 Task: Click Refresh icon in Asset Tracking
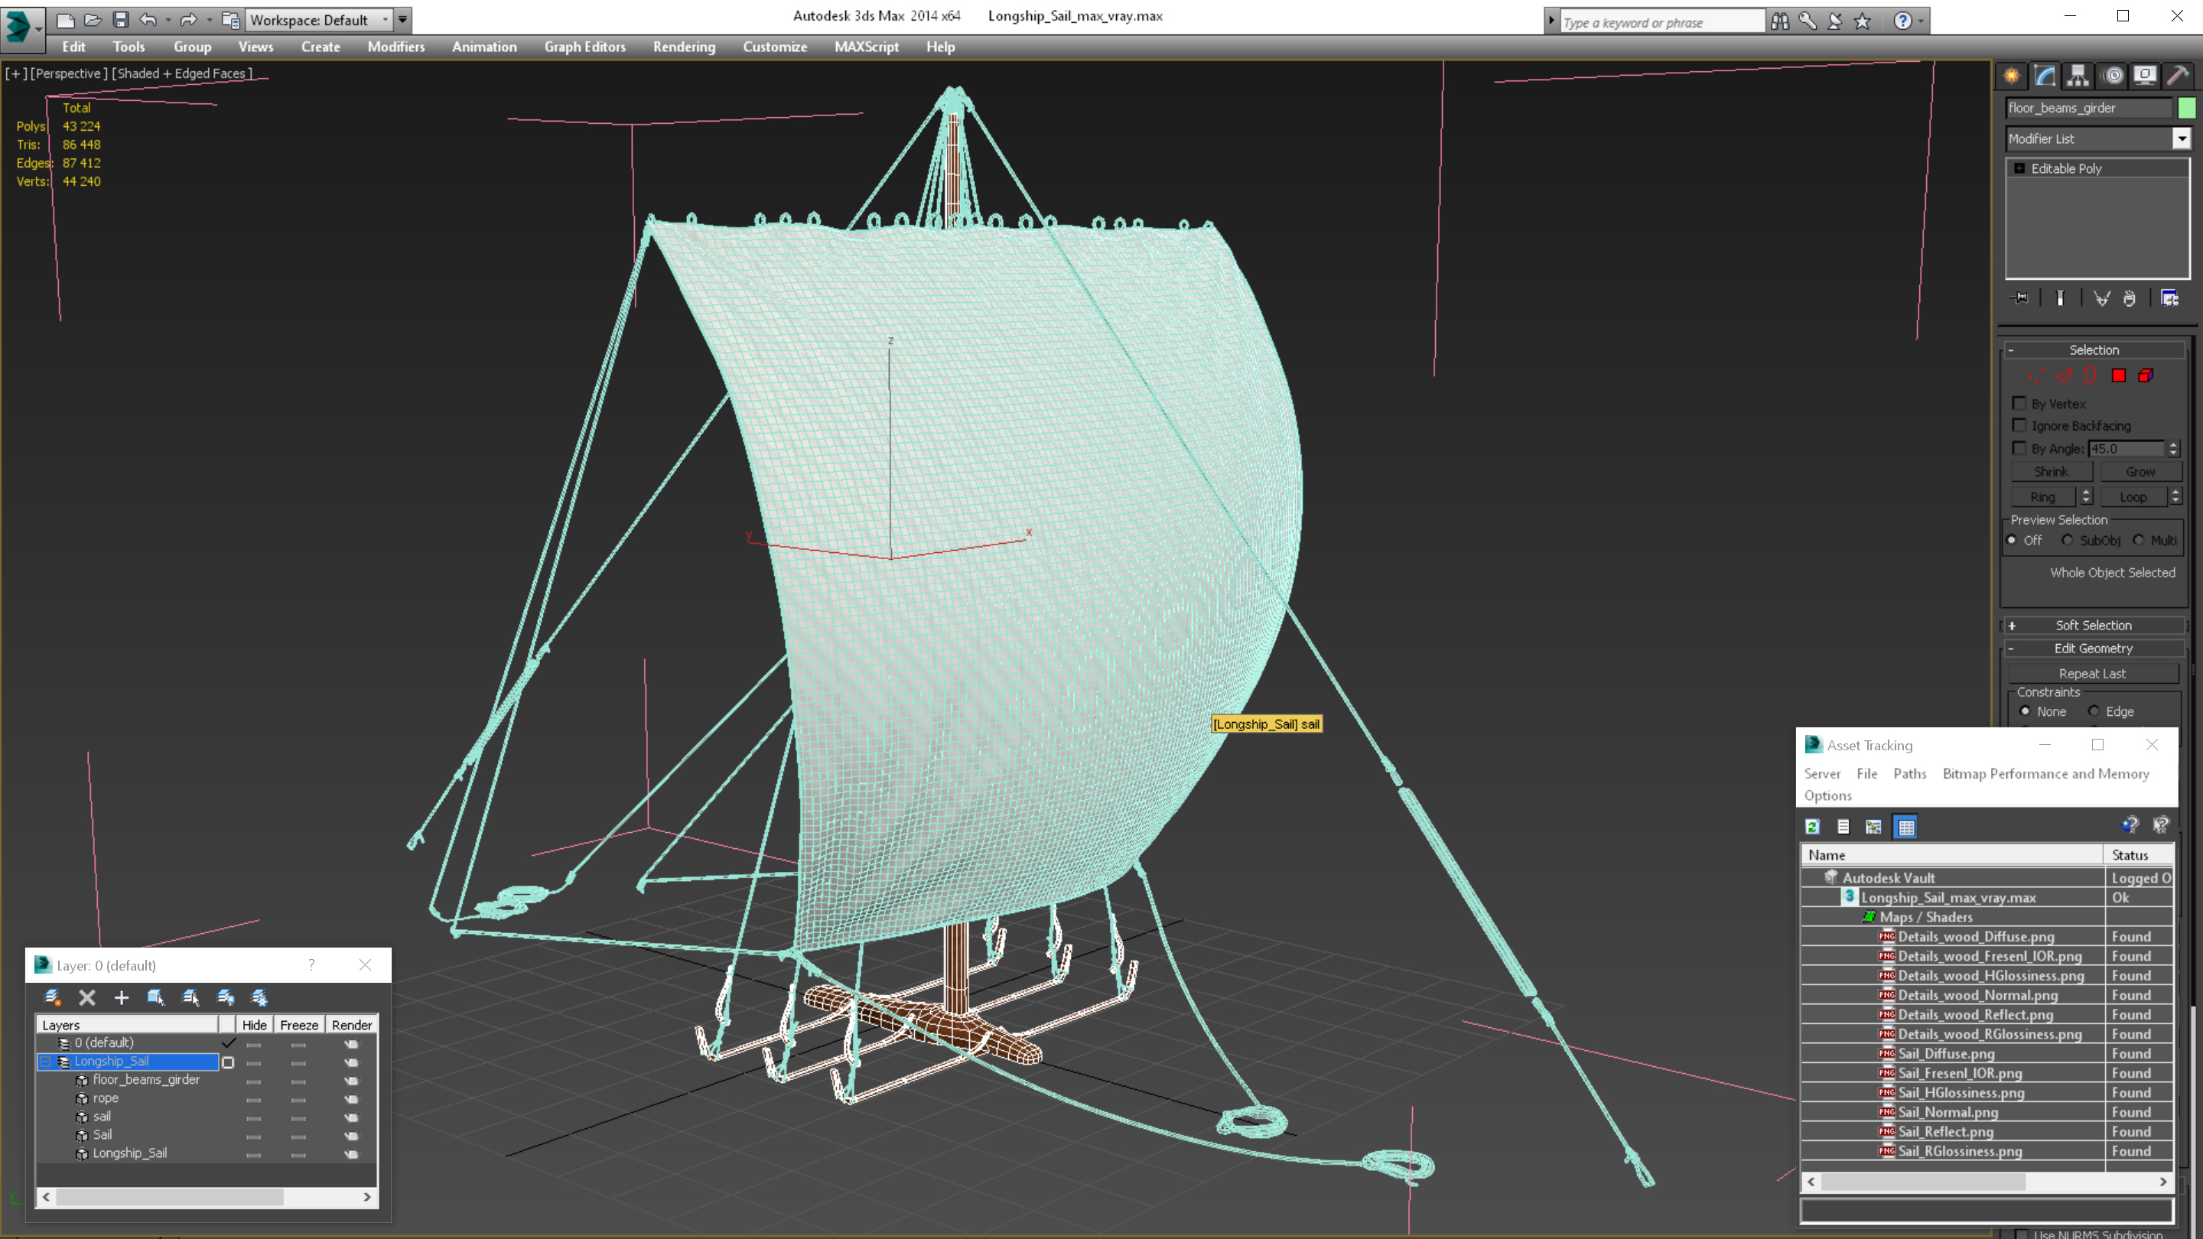(x=1812, y=826)
